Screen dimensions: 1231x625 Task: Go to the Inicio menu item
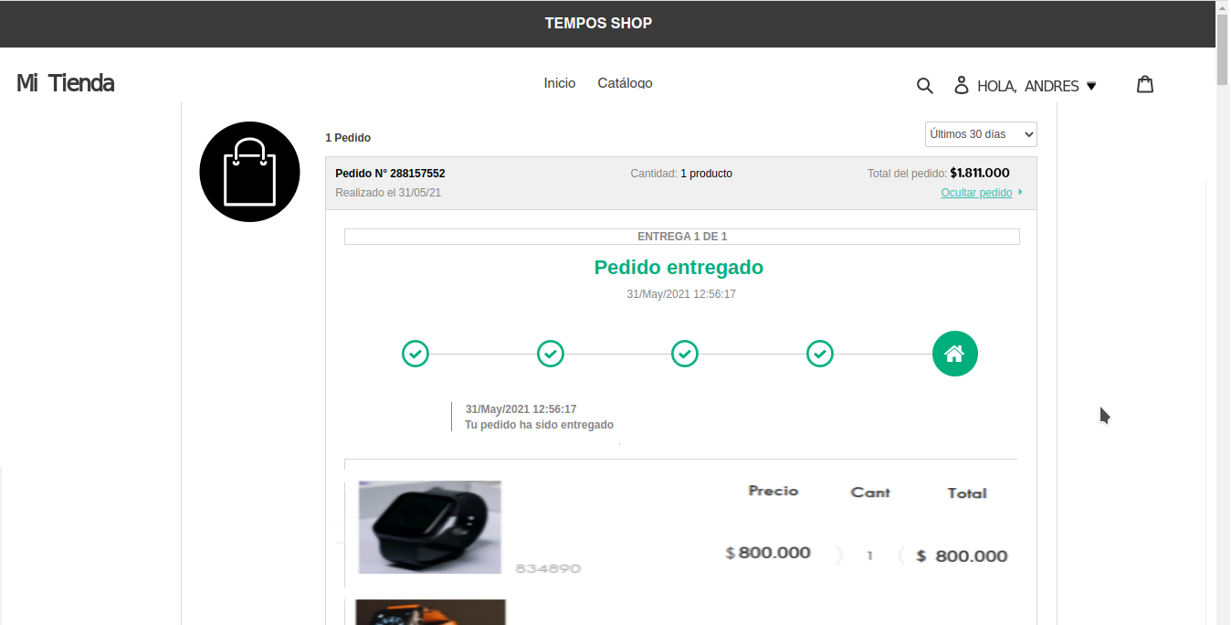point(560,83)
